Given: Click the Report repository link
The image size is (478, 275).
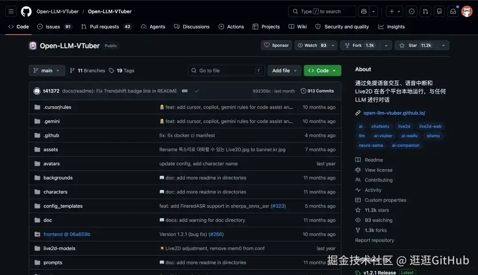Looking at the screenshot, I should [374, 240].
